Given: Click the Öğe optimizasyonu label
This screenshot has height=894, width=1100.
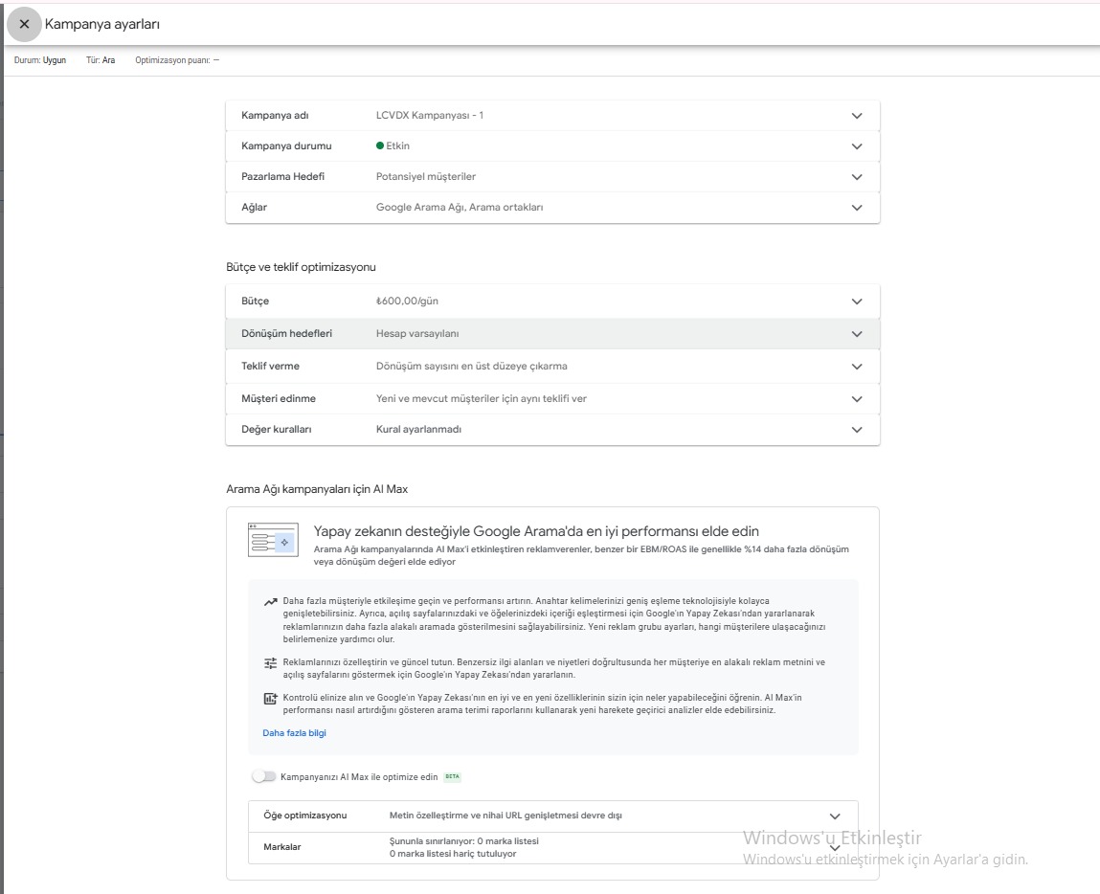Looking at the screenshot, I should pyautogui.click(x=305, y=816).
